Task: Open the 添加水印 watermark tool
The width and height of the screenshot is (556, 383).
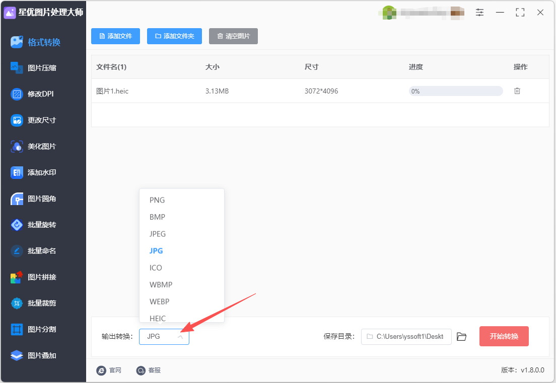Action: pyautogui.click(x=33, y=172)
